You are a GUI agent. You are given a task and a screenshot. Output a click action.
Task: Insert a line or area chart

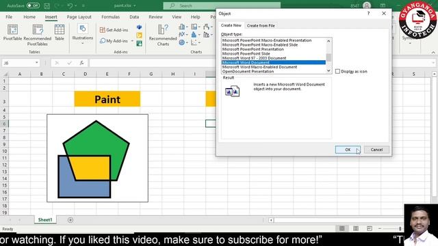183,35
